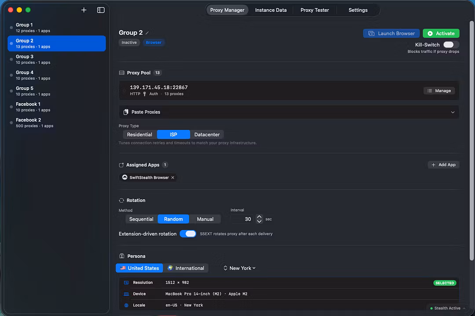The height and width of the screenshot is (316, 475).
Task: Click the main panel vertical scrollbar
Action: tap(471, 140)
